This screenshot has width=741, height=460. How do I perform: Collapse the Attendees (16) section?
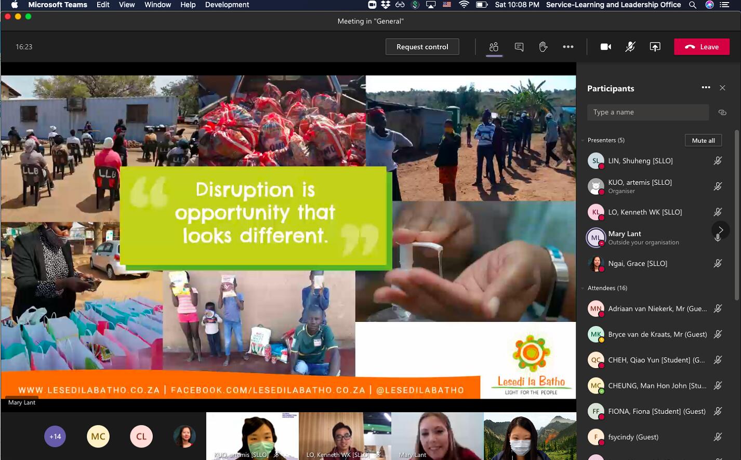coord(583,288)
